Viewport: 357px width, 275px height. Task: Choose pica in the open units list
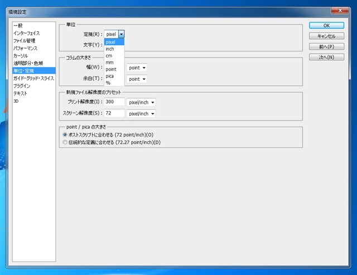point(114,76)
